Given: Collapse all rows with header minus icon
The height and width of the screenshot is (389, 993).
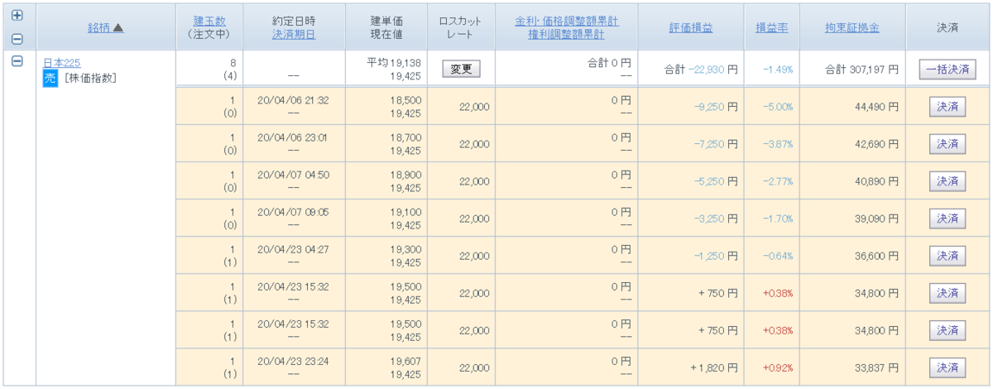Looking at the screenshot, I should pos(17,38).
